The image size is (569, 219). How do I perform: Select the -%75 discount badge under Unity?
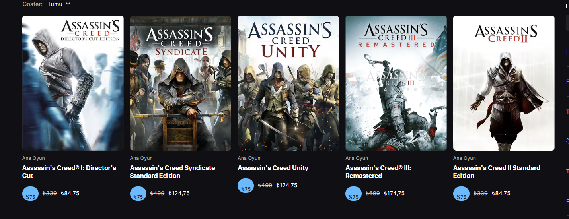click(x=246, y=186)
